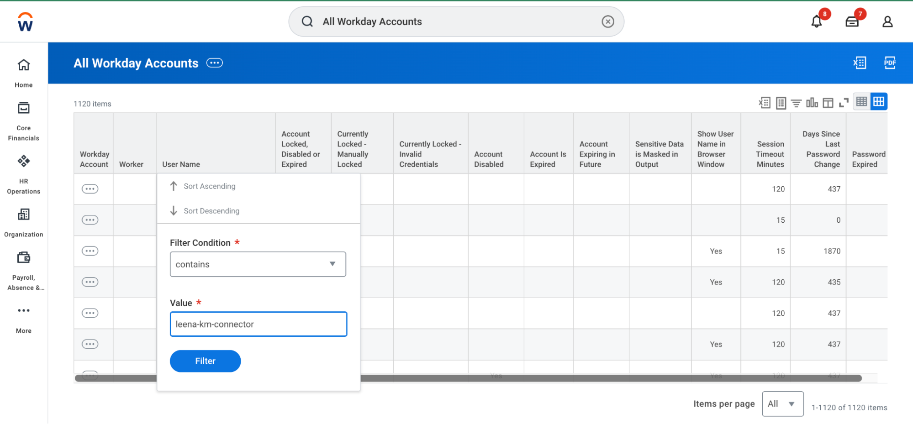Screen dimensions: 913x424
Task: Open actions for row with 0 days
Action: 90,220
